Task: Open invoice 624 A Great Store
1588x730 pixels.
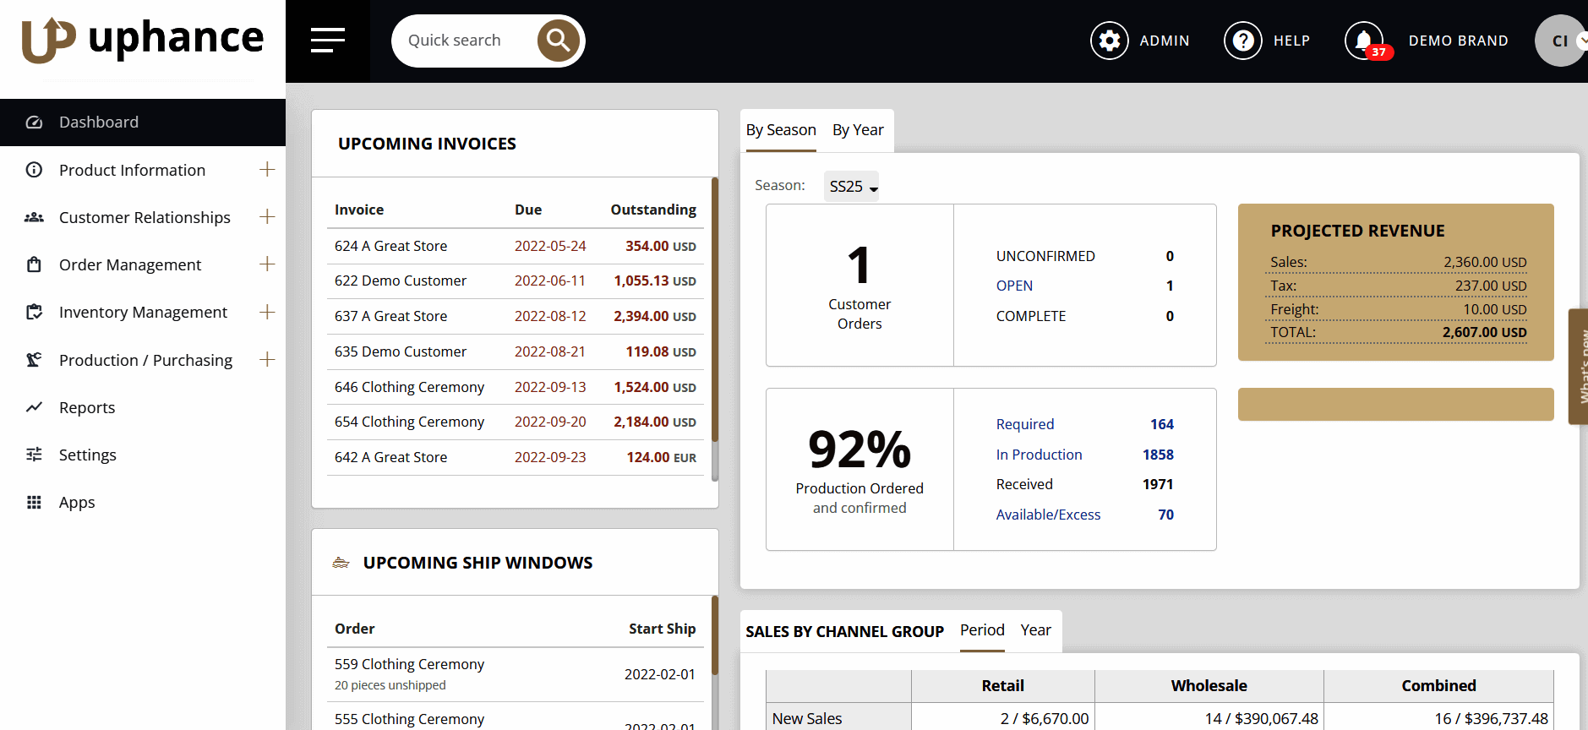Action: click(390, 246)
